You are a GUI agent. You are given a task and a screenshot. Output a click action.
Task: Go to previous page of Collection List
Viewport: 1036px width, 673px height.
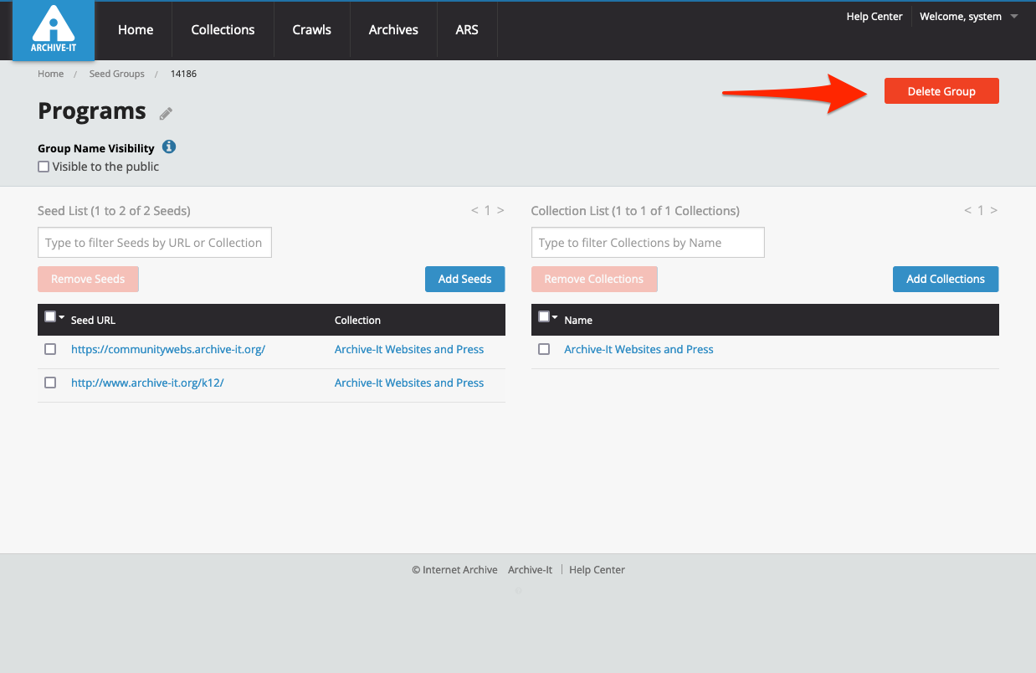(x=967, y=211)
